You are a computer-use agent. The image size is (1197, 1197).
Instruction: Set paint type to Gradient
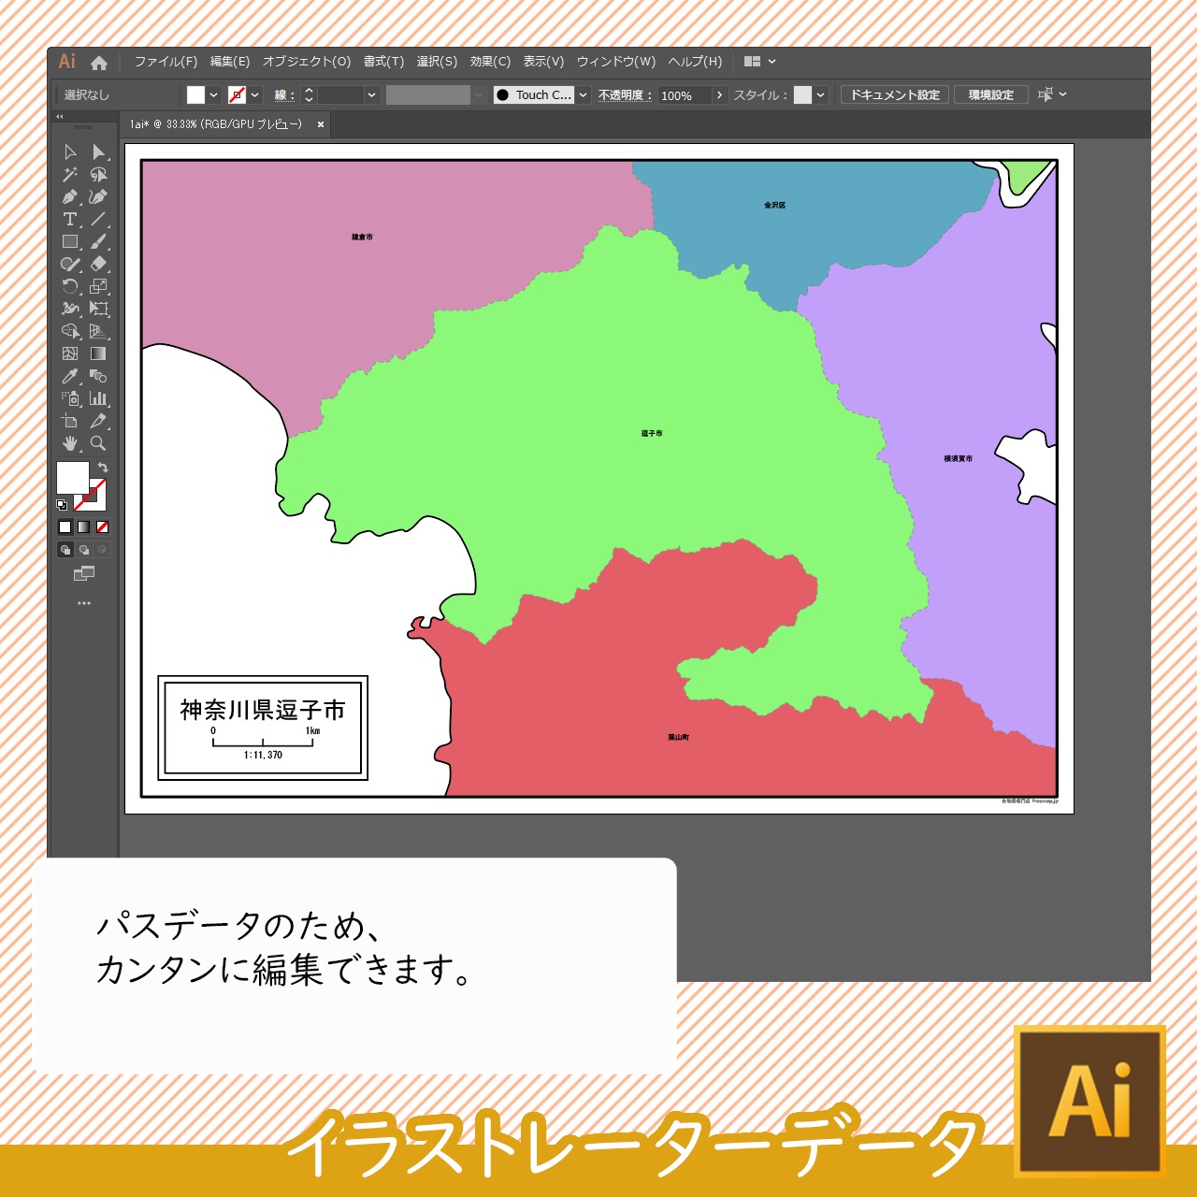click(x=84, y=527)
